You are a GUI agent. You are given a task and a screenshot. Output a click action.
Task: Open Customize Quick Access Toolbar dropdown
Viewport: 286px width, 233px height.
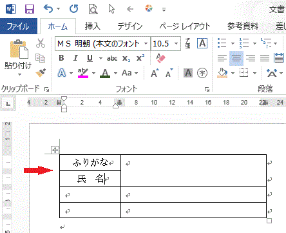[164, 10]
